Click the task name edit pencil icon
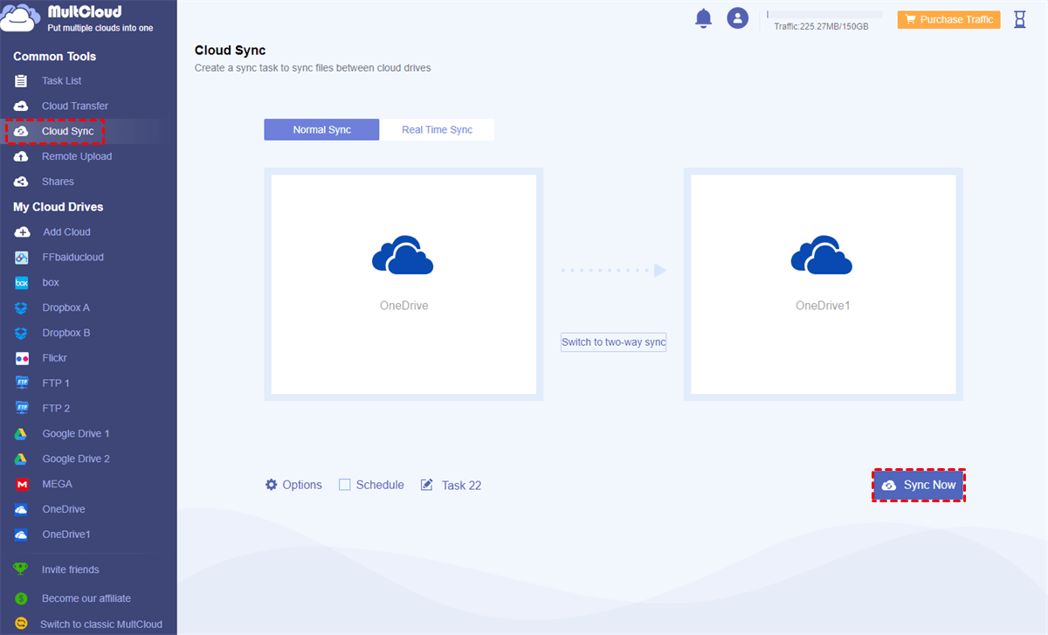The height and width of the screenshot is (635, 1048). pyautogui.click(x=427, y=485)
